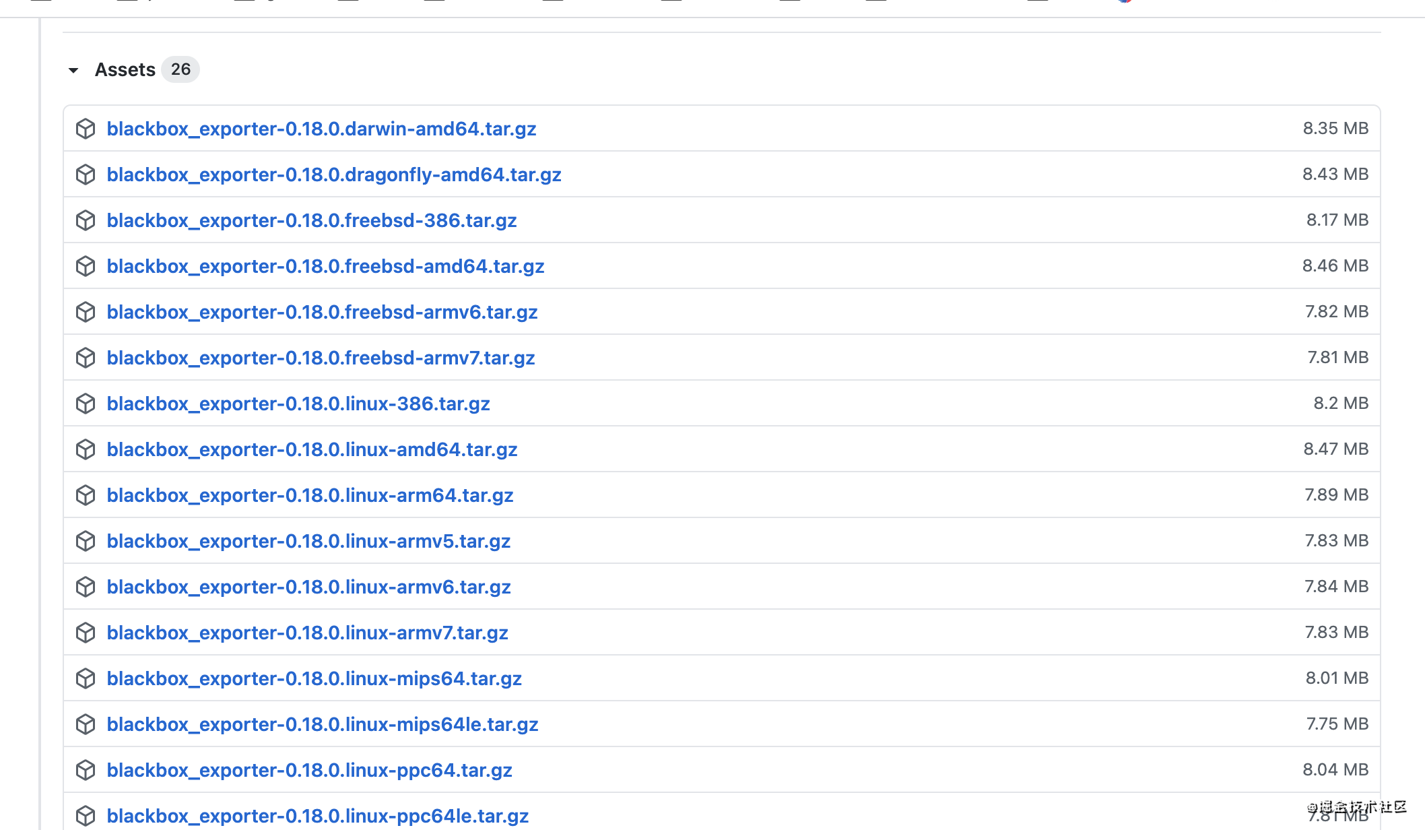This screenshot has height=830, width=1425.
Task: Click the darwin-amd64 tar.gz download link
Action: (321, 129)
